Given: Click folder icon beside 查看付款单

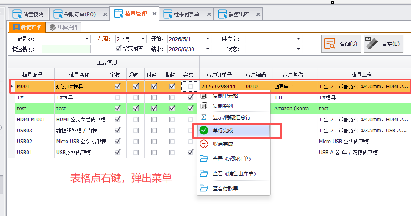Looking at the screenshot, I should pyautogui.click(x=204, y=188).
